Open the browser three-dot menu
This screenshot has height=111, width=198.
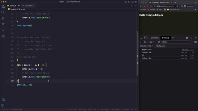[x=196, y=6]
